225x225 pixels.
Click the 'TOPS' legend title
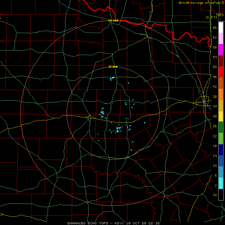220,15
